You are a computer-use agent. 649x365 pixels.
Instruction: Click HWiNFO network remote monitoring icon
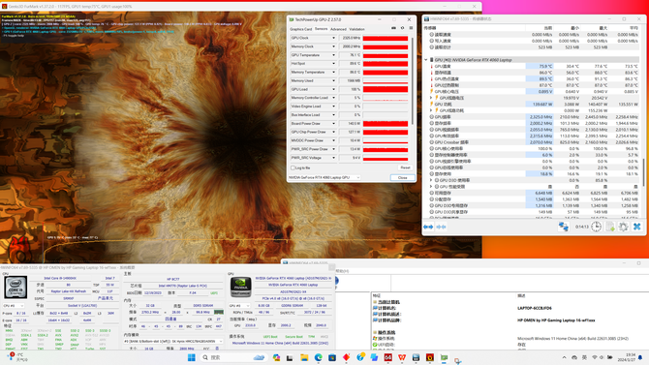(564, 227)
